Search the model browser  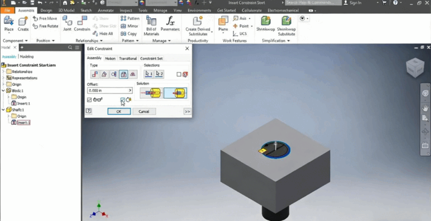coord(70,47)
